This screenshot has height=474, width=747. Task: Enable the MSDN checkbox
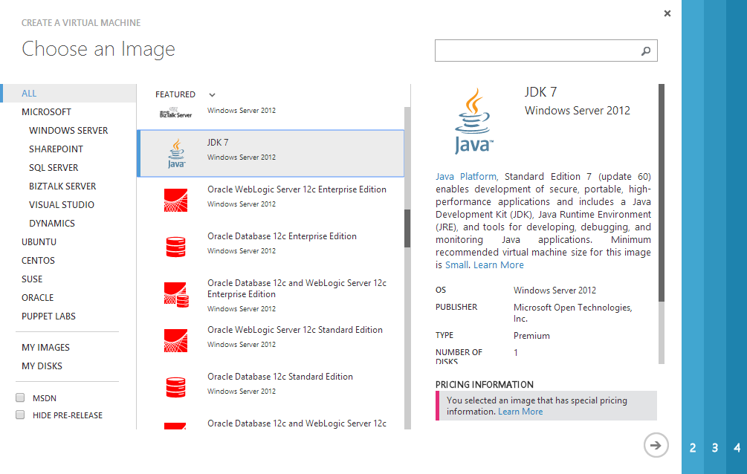tap(20, 397)
